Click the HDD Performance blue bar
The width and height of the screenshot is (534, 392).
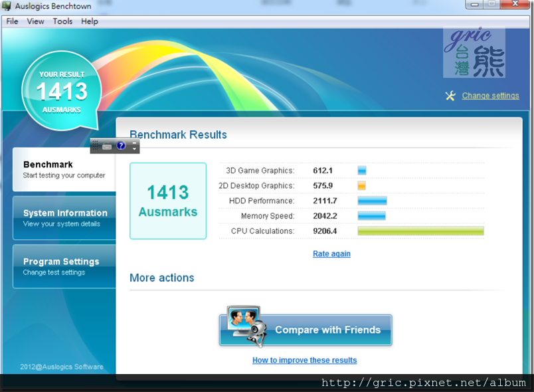[x=372, y=201]
